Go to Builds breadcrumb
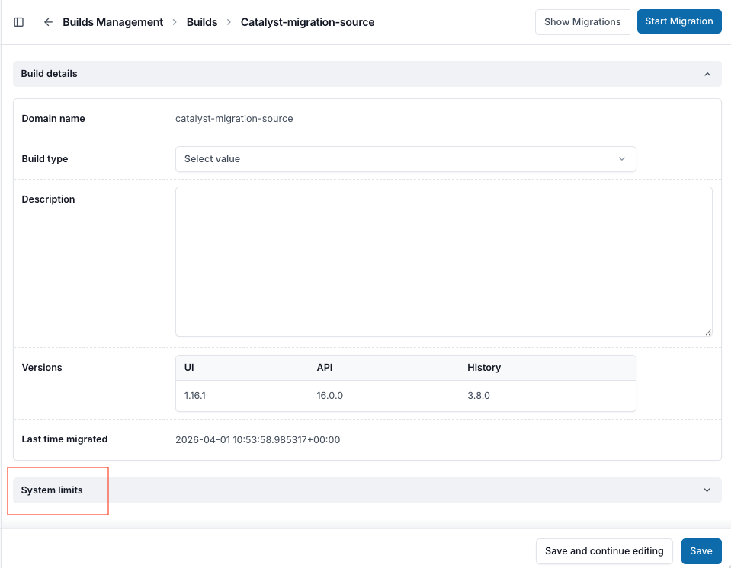Image resolution: width=731 pixels, height=568 pixels. coord(202,22)
